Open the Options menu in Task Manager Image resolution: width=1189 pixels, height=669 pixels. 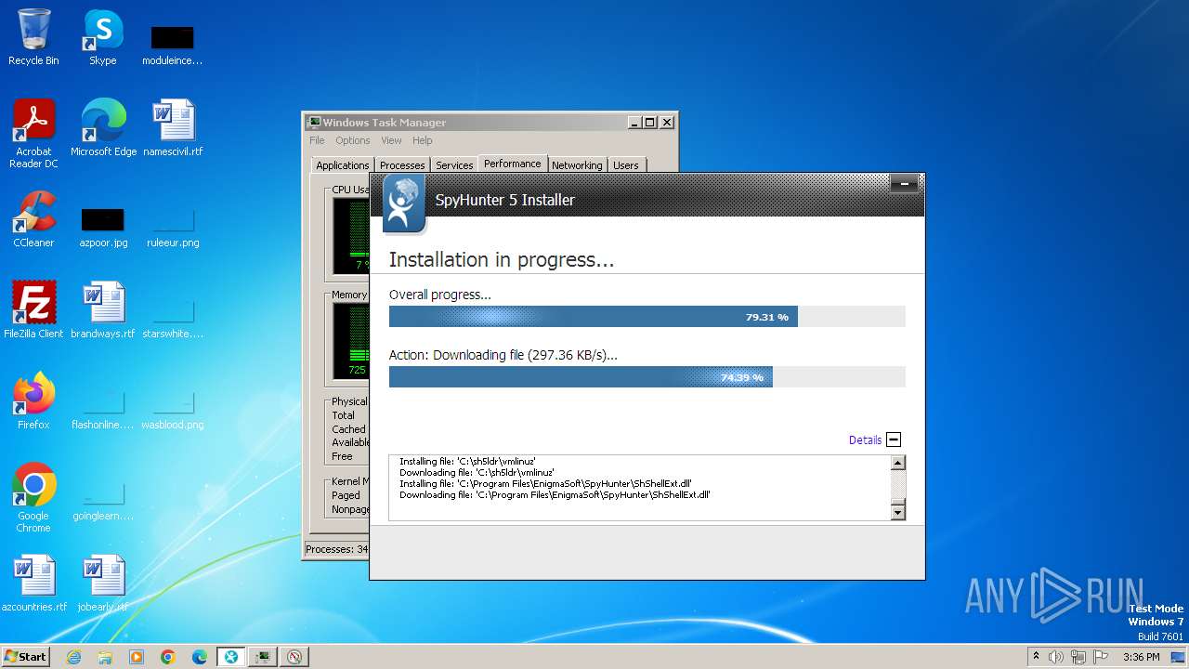(x=353, y=140)
